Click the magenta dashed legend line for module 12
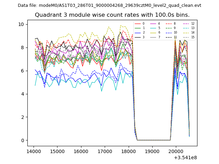Viewport: 219px width, 164px height. coord(186,24)
